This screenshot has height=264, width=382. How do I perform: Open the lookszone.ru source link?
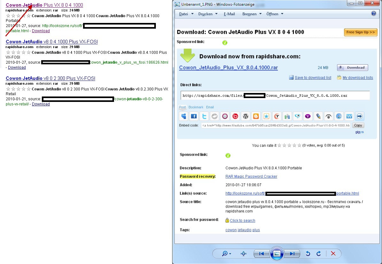292,193
